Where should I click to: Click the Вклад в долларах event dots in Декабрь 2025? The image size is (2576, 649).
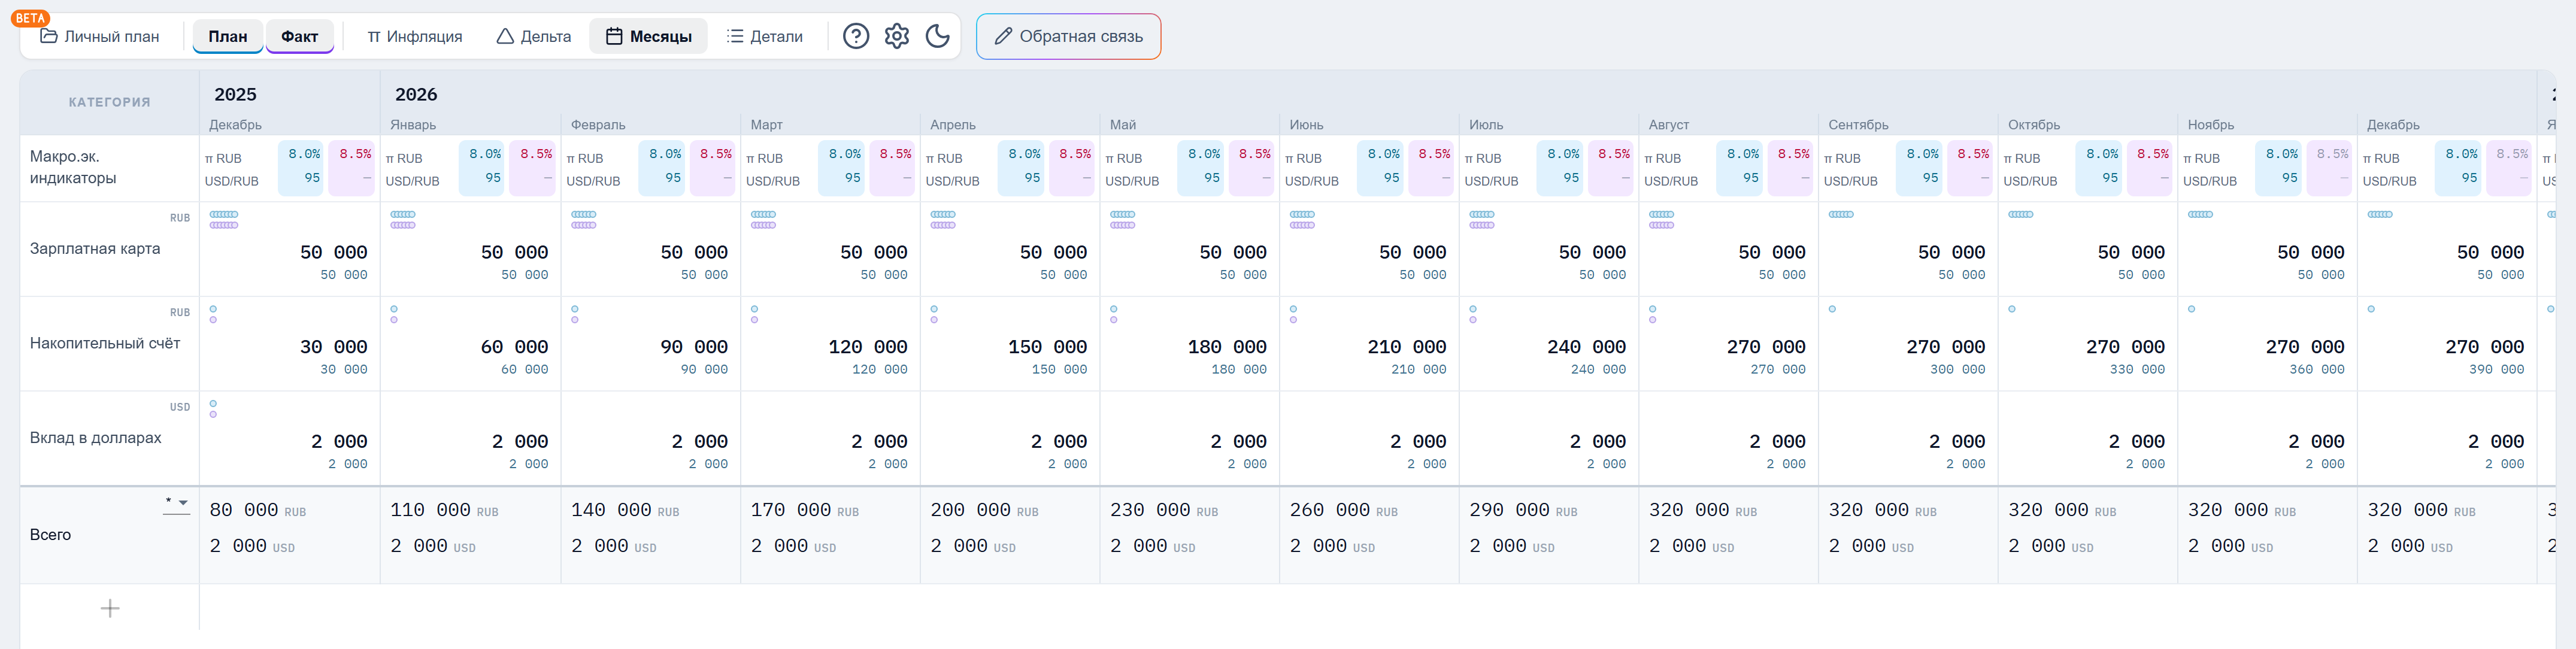pos(213,409)
